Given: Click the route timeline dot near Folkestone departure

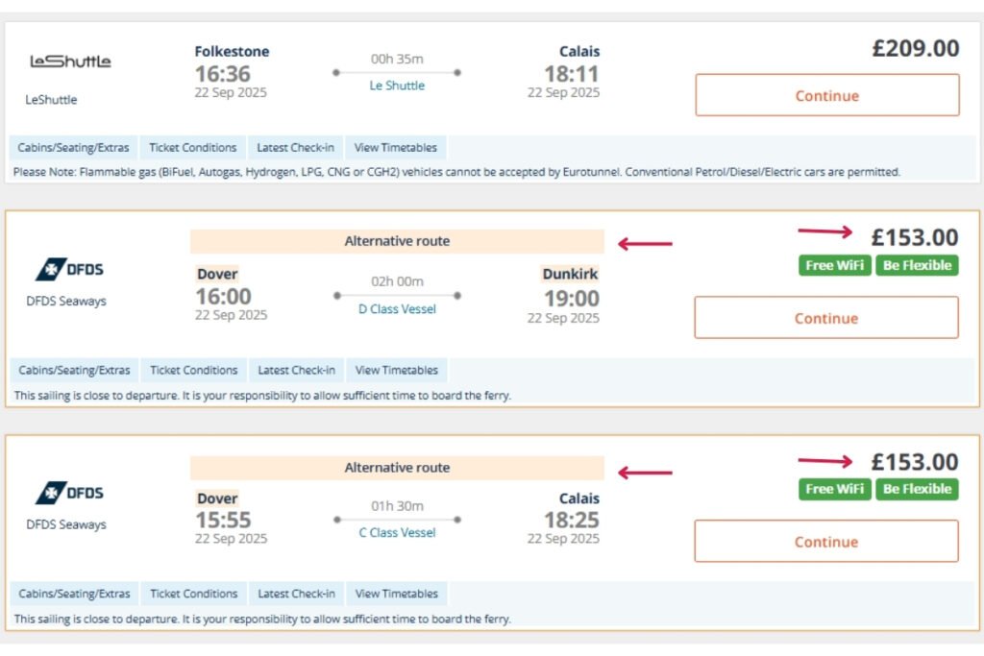Looking at the screenshot, I should 335,70.
